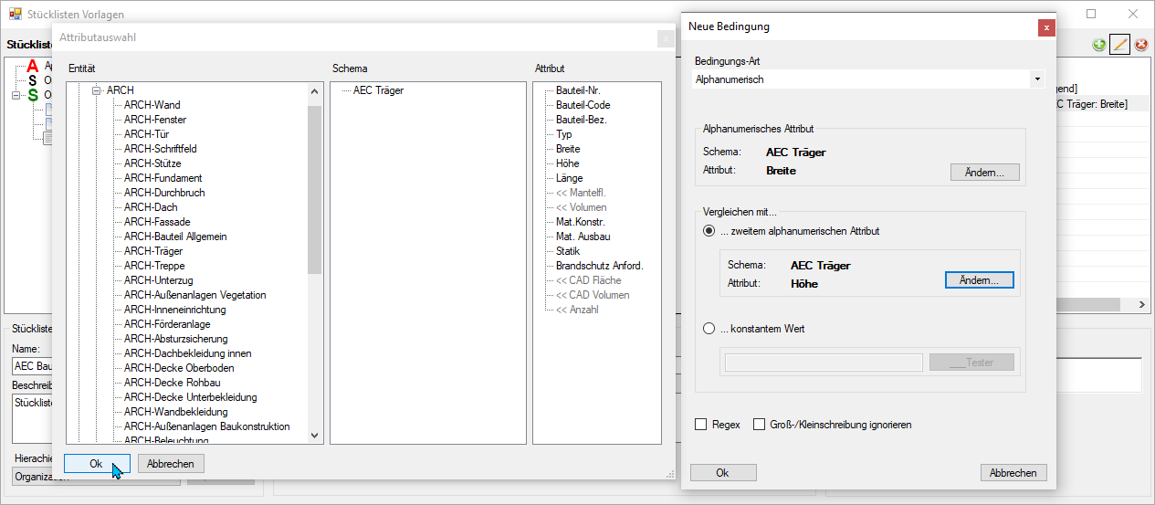Select Breite in the Attribut list
The height and width of the screenshot is (505, 1155).
point(568,149)
